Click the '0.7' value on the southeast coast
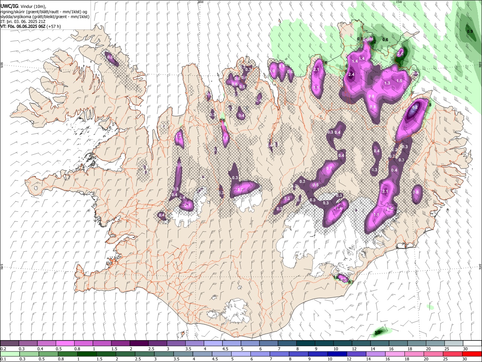 coord(351,282)
